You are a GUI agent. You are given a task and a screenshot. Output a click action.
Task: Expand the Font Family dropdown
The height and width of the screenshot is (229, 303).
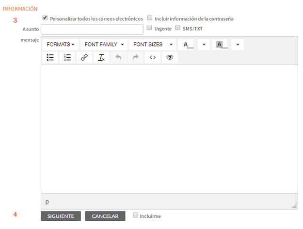click(104, 45)
